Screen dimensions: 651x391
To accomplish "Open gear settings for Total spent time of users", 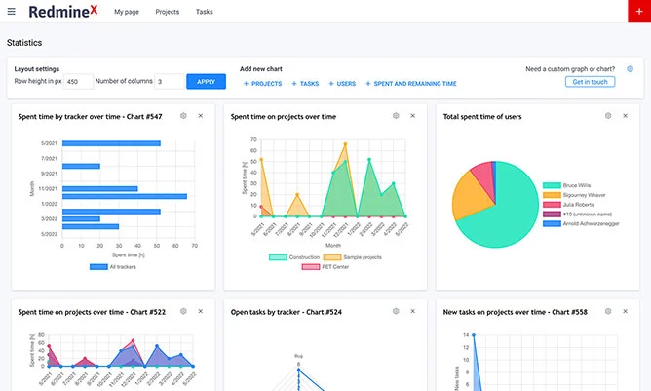I will [608, 116].
